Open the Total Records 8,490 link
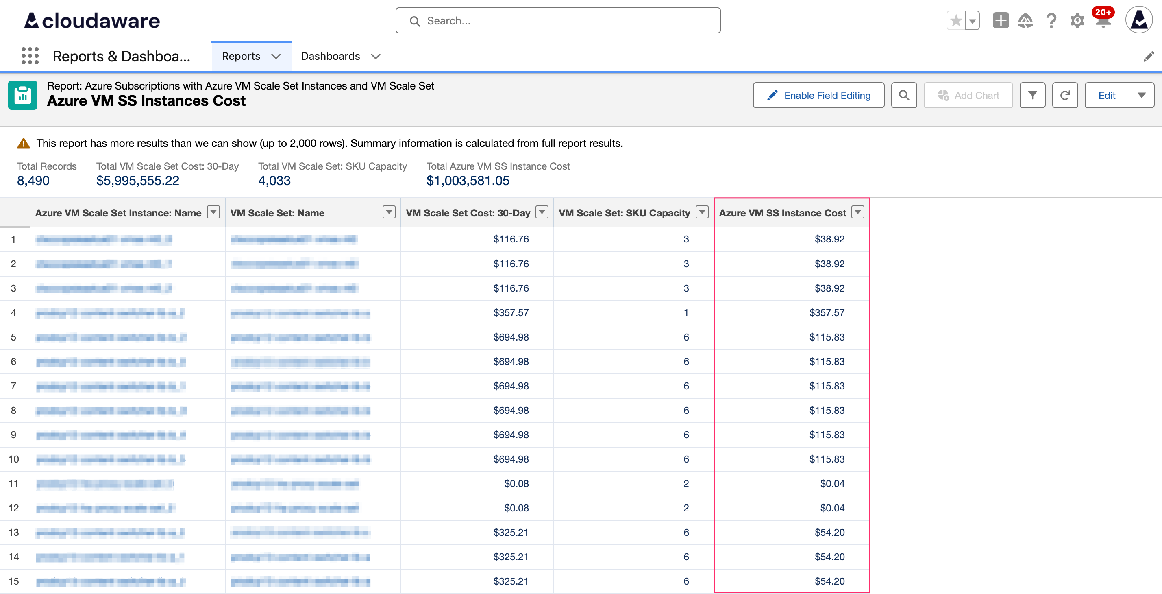This screenshot has height=594, width=1162. pyautogui.click(x=33, y=180)
